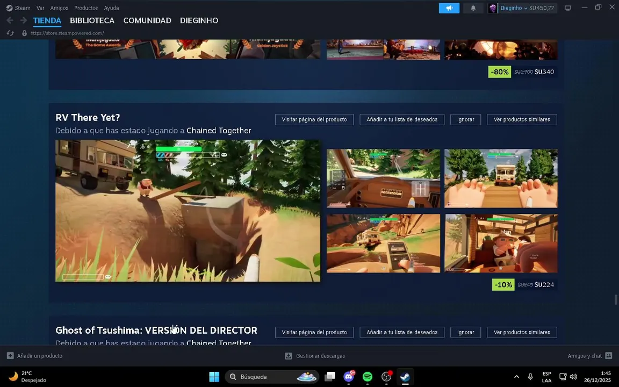This screenshot has height=387, width=619.
Task: Open RV dashboard interior screenshot thumbnail
Action: (383, 178)
